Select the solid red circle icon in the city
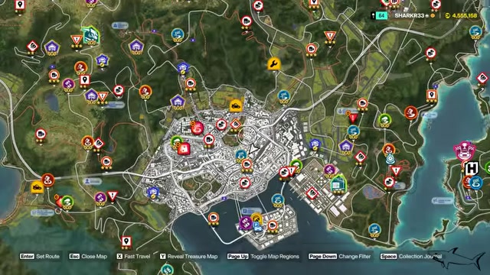The height and width of the screenshot is (275, 490). 198,128
